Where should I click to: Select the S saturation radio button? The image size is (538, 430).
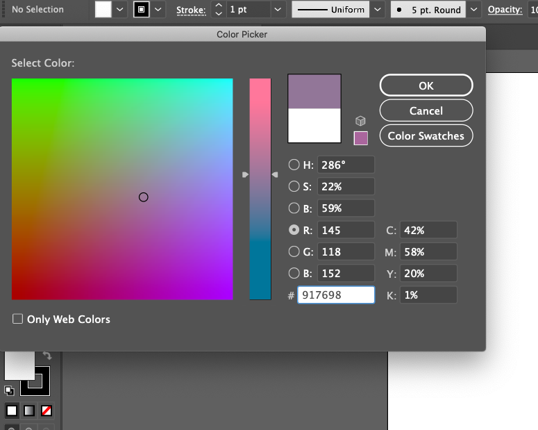click(x=294, y=187)
